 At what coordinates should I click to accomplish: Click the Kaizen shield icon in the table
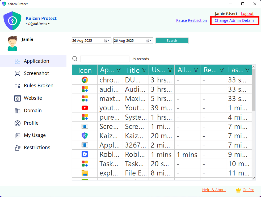coord(85,136)
